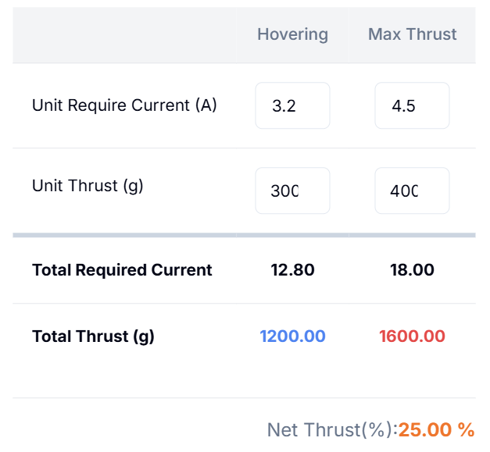Click the Max Thrust Unit Thrust input field
Screen dimensions: 490x452
412,190
